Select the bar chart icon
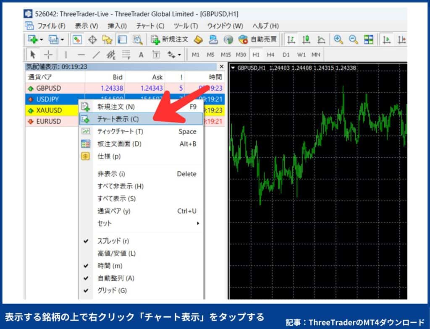Image resolution: width=430 pixels, height=329 pixels. [291, 40]
